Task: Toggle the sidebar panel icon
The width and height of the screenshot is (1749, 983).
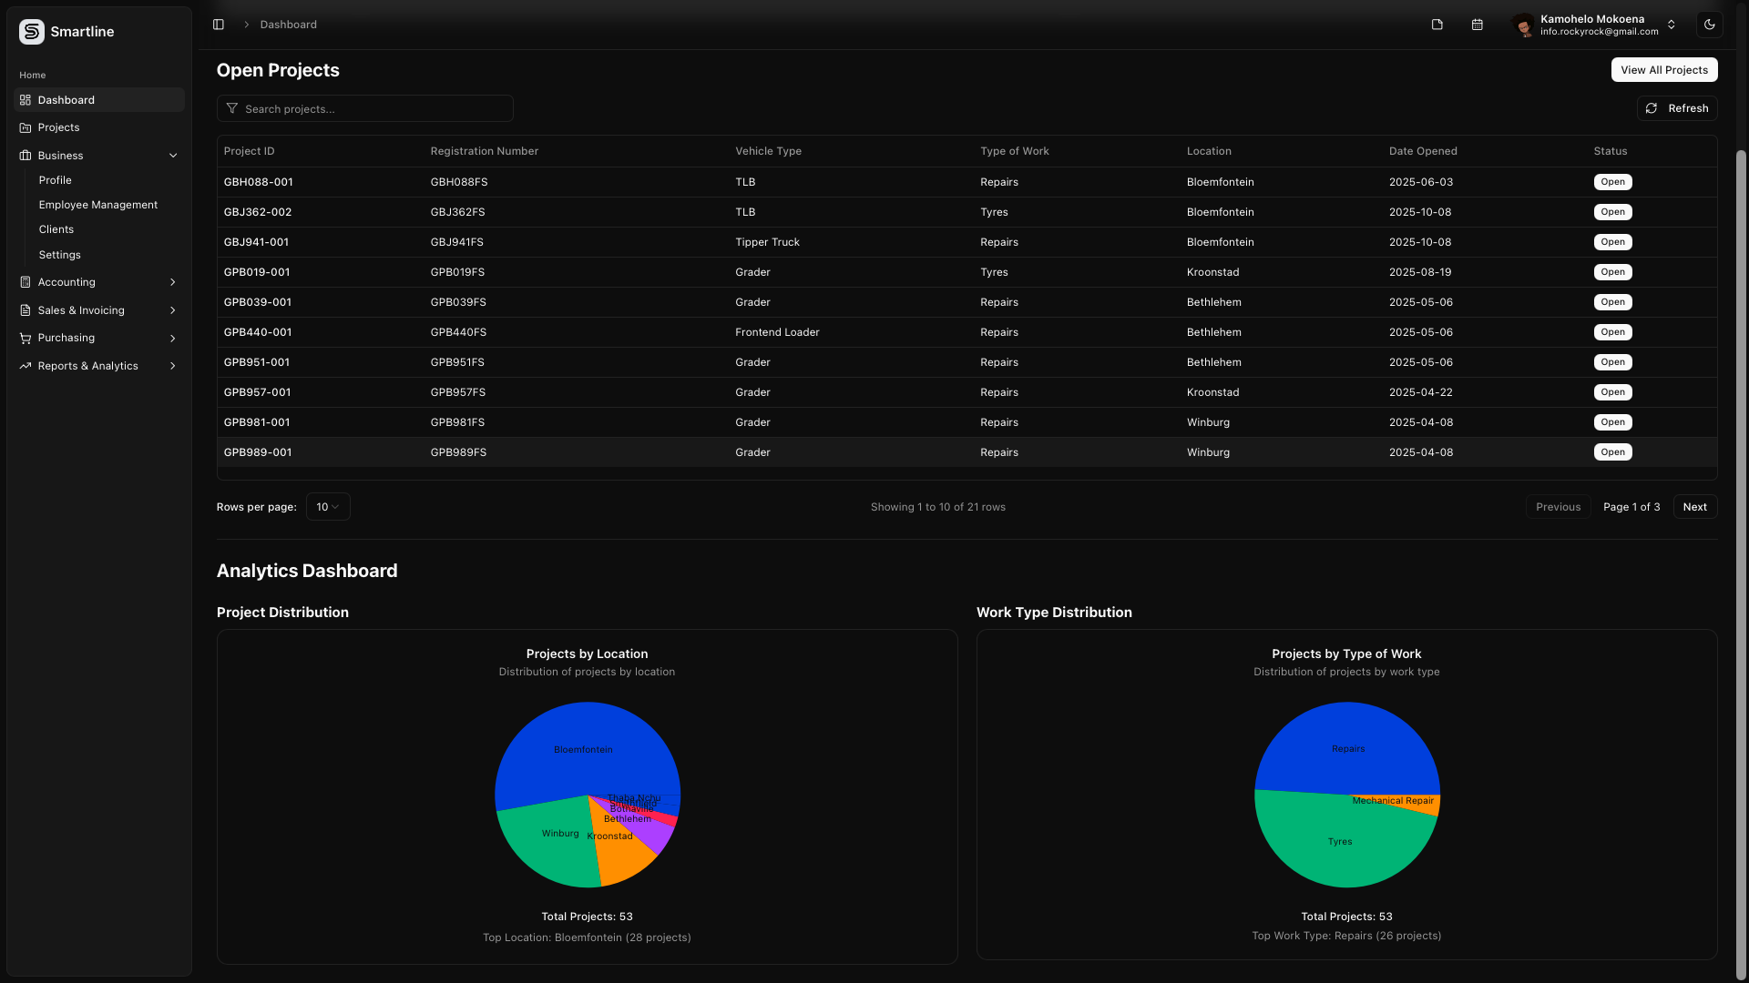Action: [219, 25]
